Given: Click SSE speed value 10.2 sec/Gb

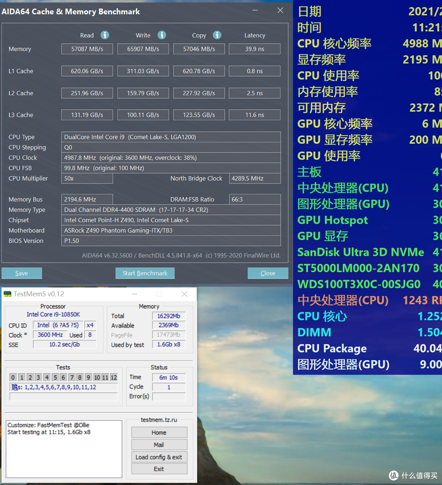Looking at the screenshot, I should coord(65,344).
